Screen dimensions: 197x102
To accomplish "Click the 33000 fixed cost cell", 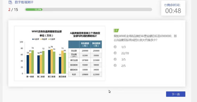I will pyautogui.click(x=85, y=70).
